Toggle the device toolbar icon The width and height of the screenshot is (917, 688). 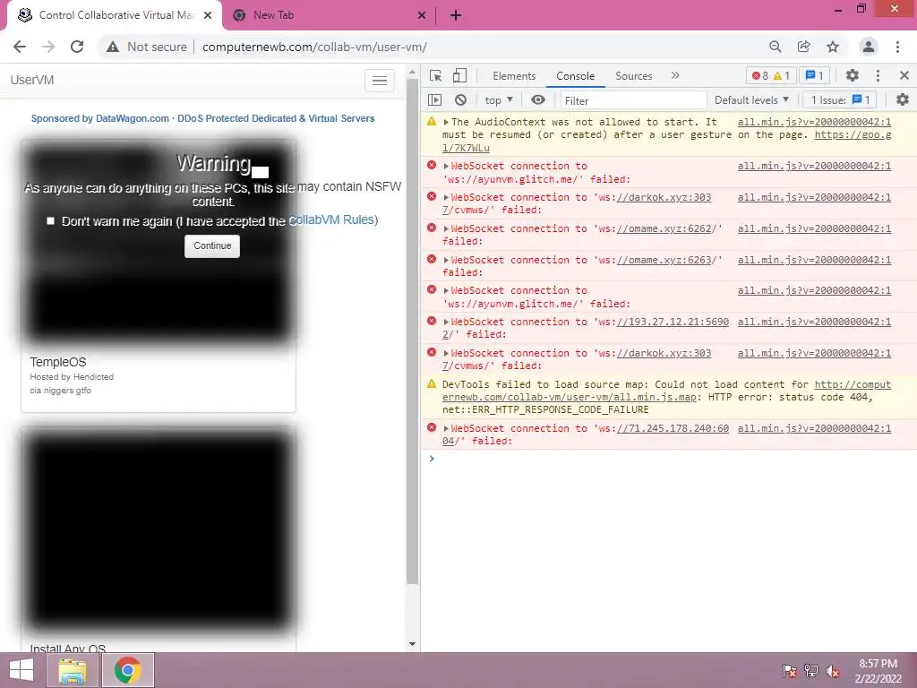pyautogui.click(x=460, y=76)
